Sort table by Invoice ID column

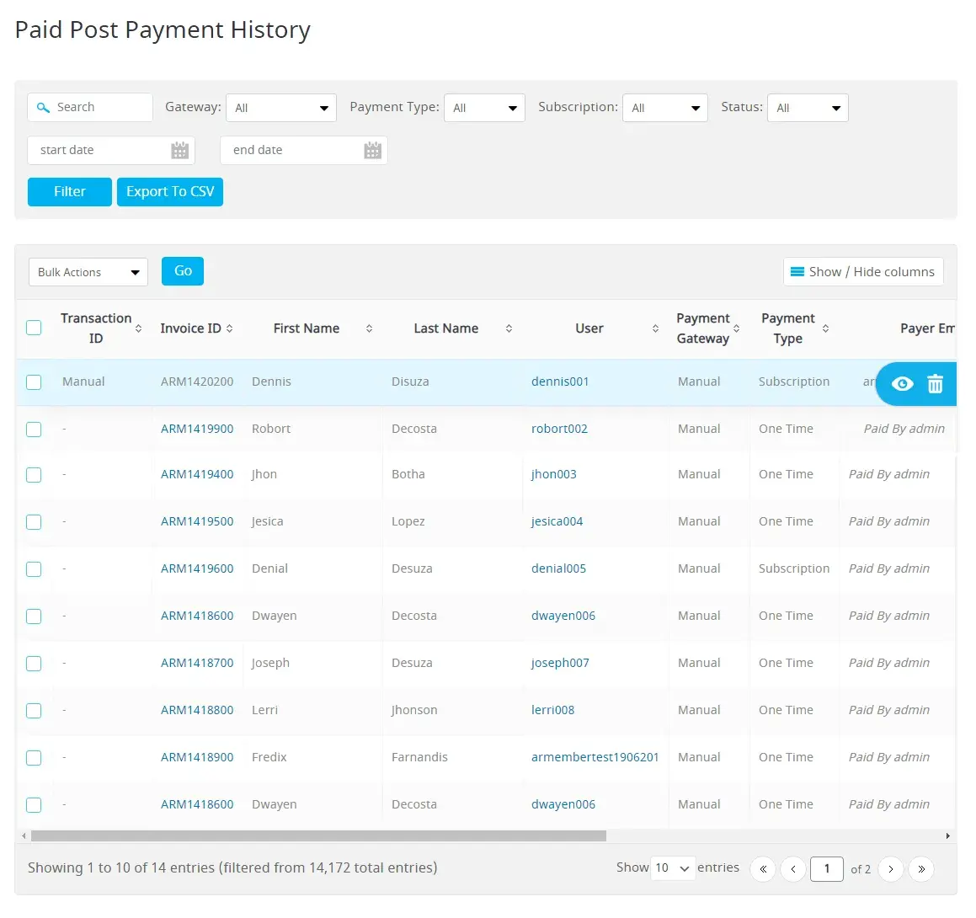tap(196, 328)
